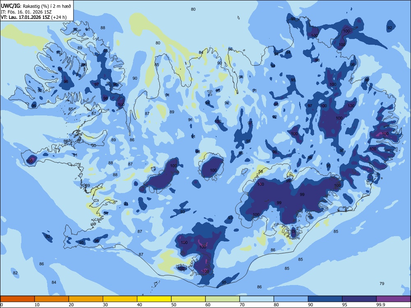Select the legend scale label '30'
411x308 pixels.
point(105,305)
